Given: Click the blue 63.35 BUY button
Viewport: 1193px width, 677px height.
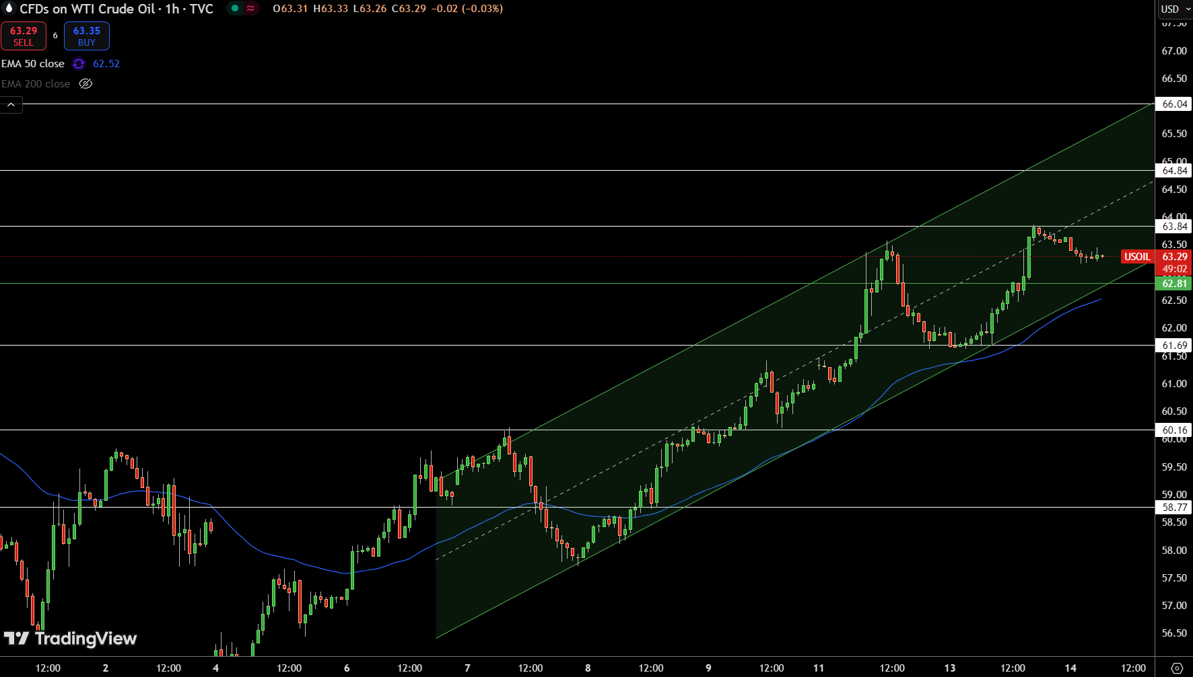Looking at the screenshot, I should (x=87, y=36).
